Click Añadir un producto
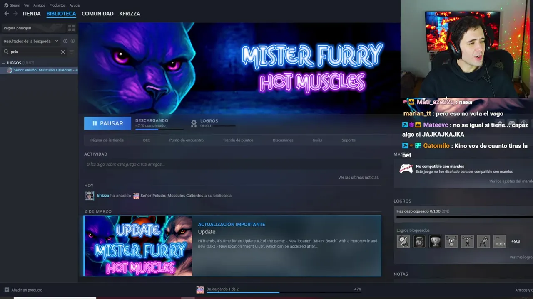 [27, 290]
